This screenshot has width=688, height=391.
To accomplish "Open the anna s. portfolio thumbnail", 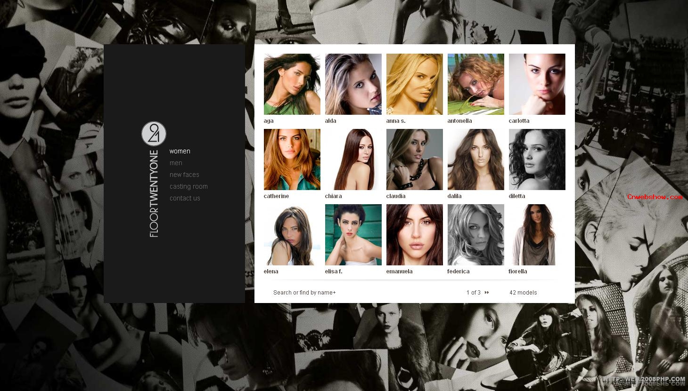I will pos(414,84).
